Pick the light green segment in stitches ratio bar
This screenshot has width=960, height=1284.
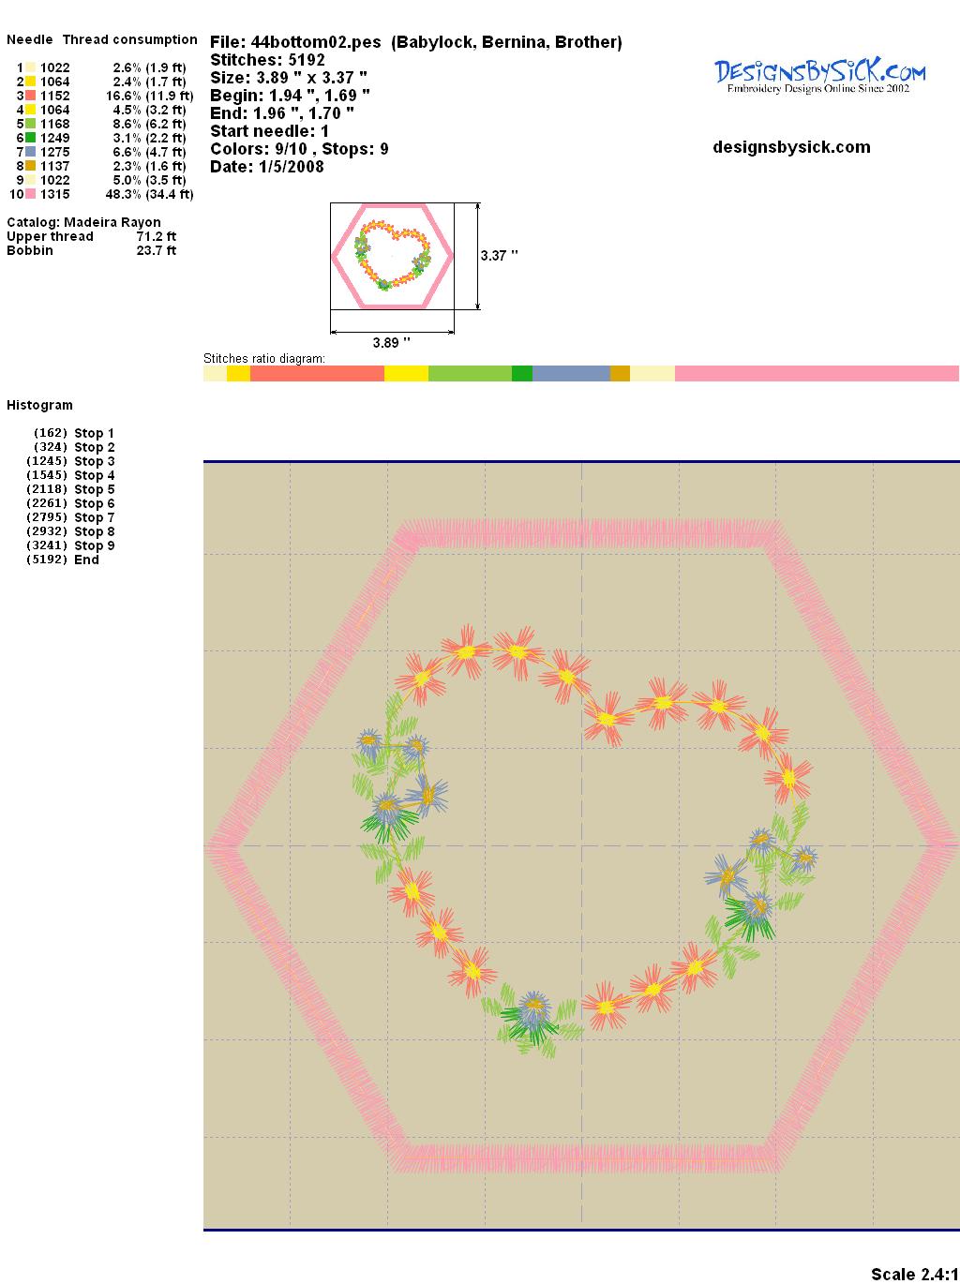click(x=470, y=374)
